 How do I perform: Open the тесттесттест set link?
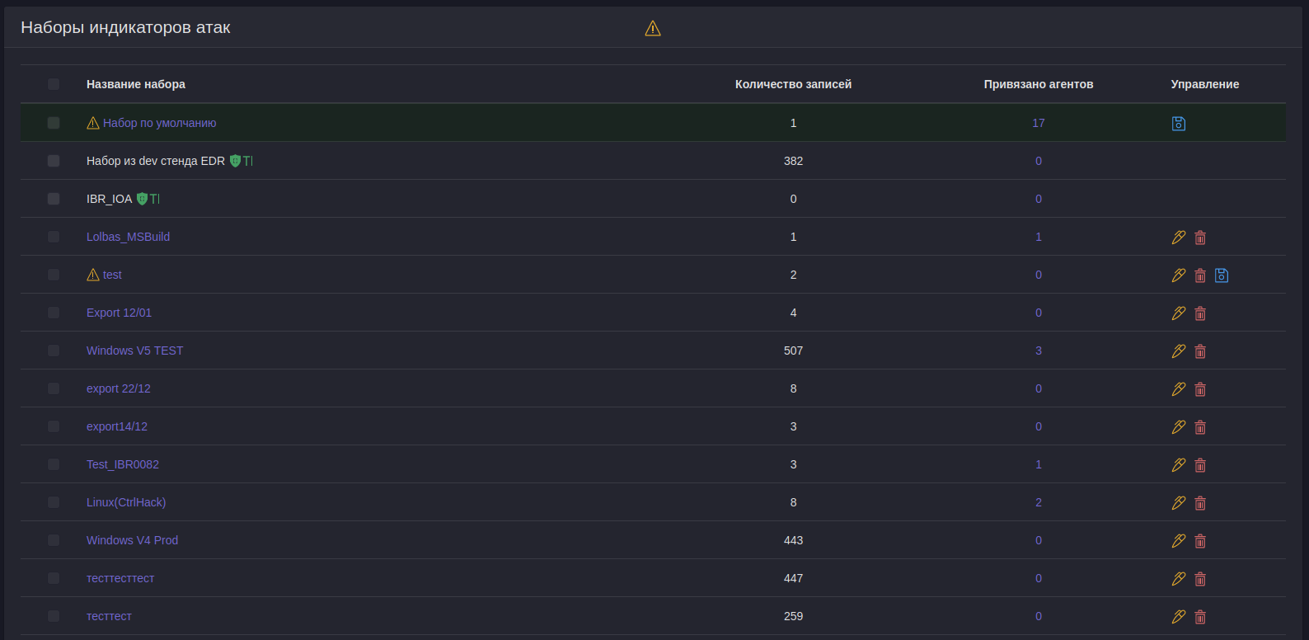[x=120, y=578]
